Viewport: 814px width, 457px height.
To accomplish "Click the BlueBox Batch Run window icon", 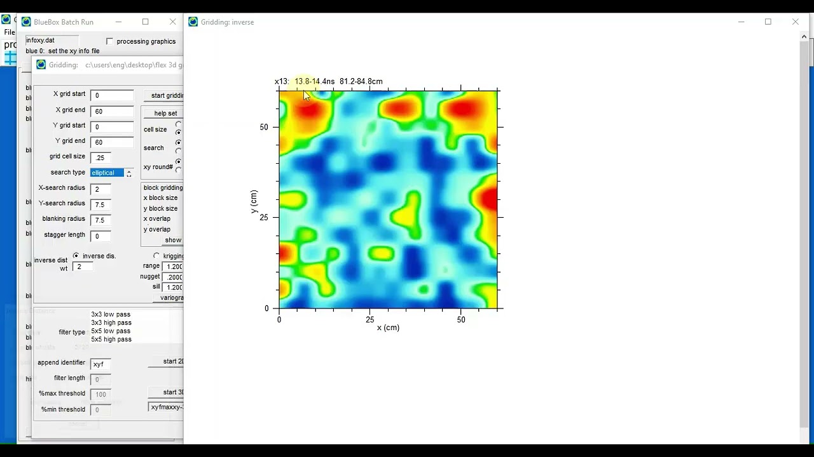I will (x=26, y=22).
